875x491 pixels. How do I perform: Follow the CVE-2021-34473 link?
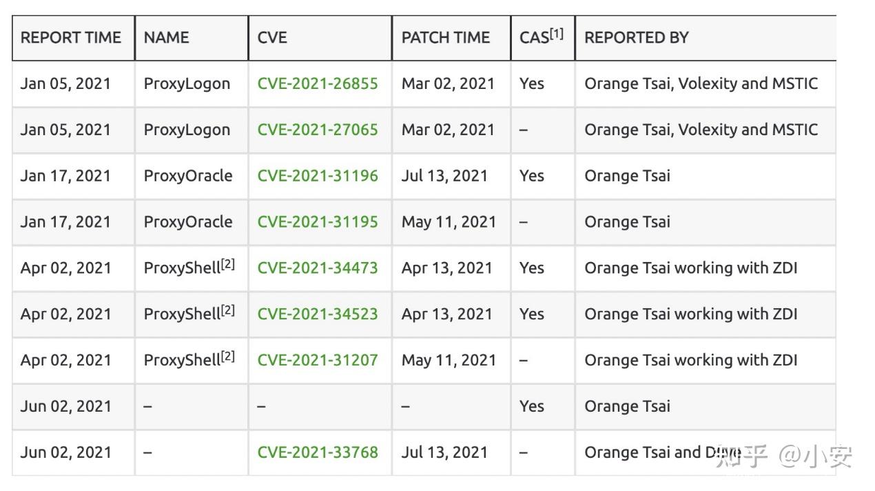(x=317, y=268)
